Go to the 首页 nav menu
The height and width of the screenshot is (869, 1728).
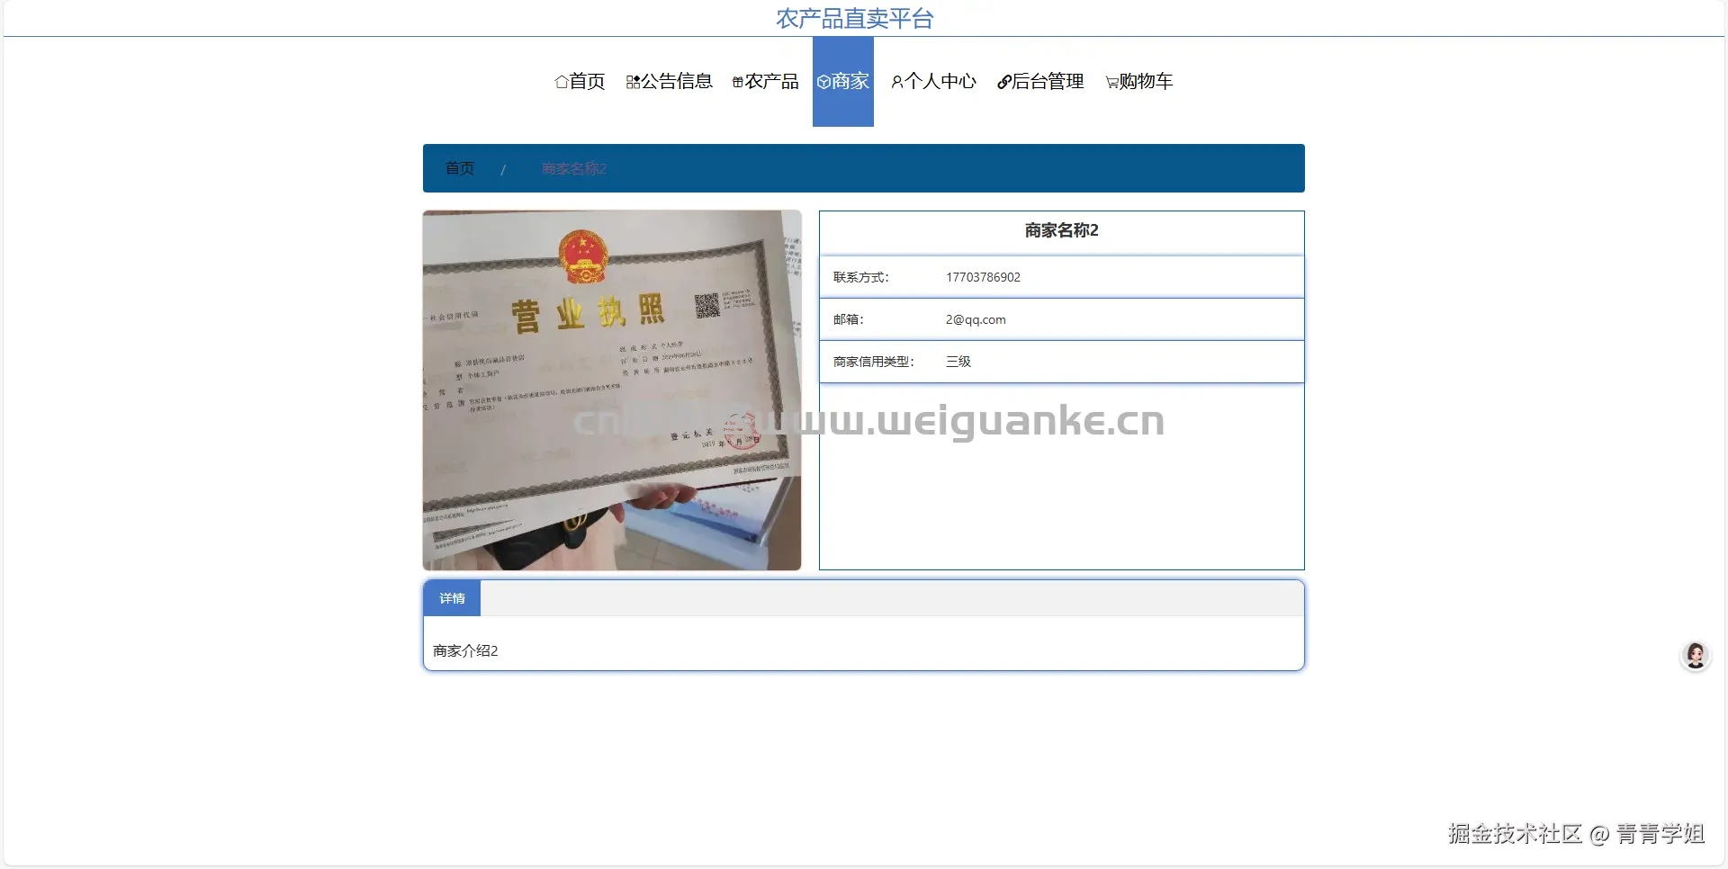point(580,82)
